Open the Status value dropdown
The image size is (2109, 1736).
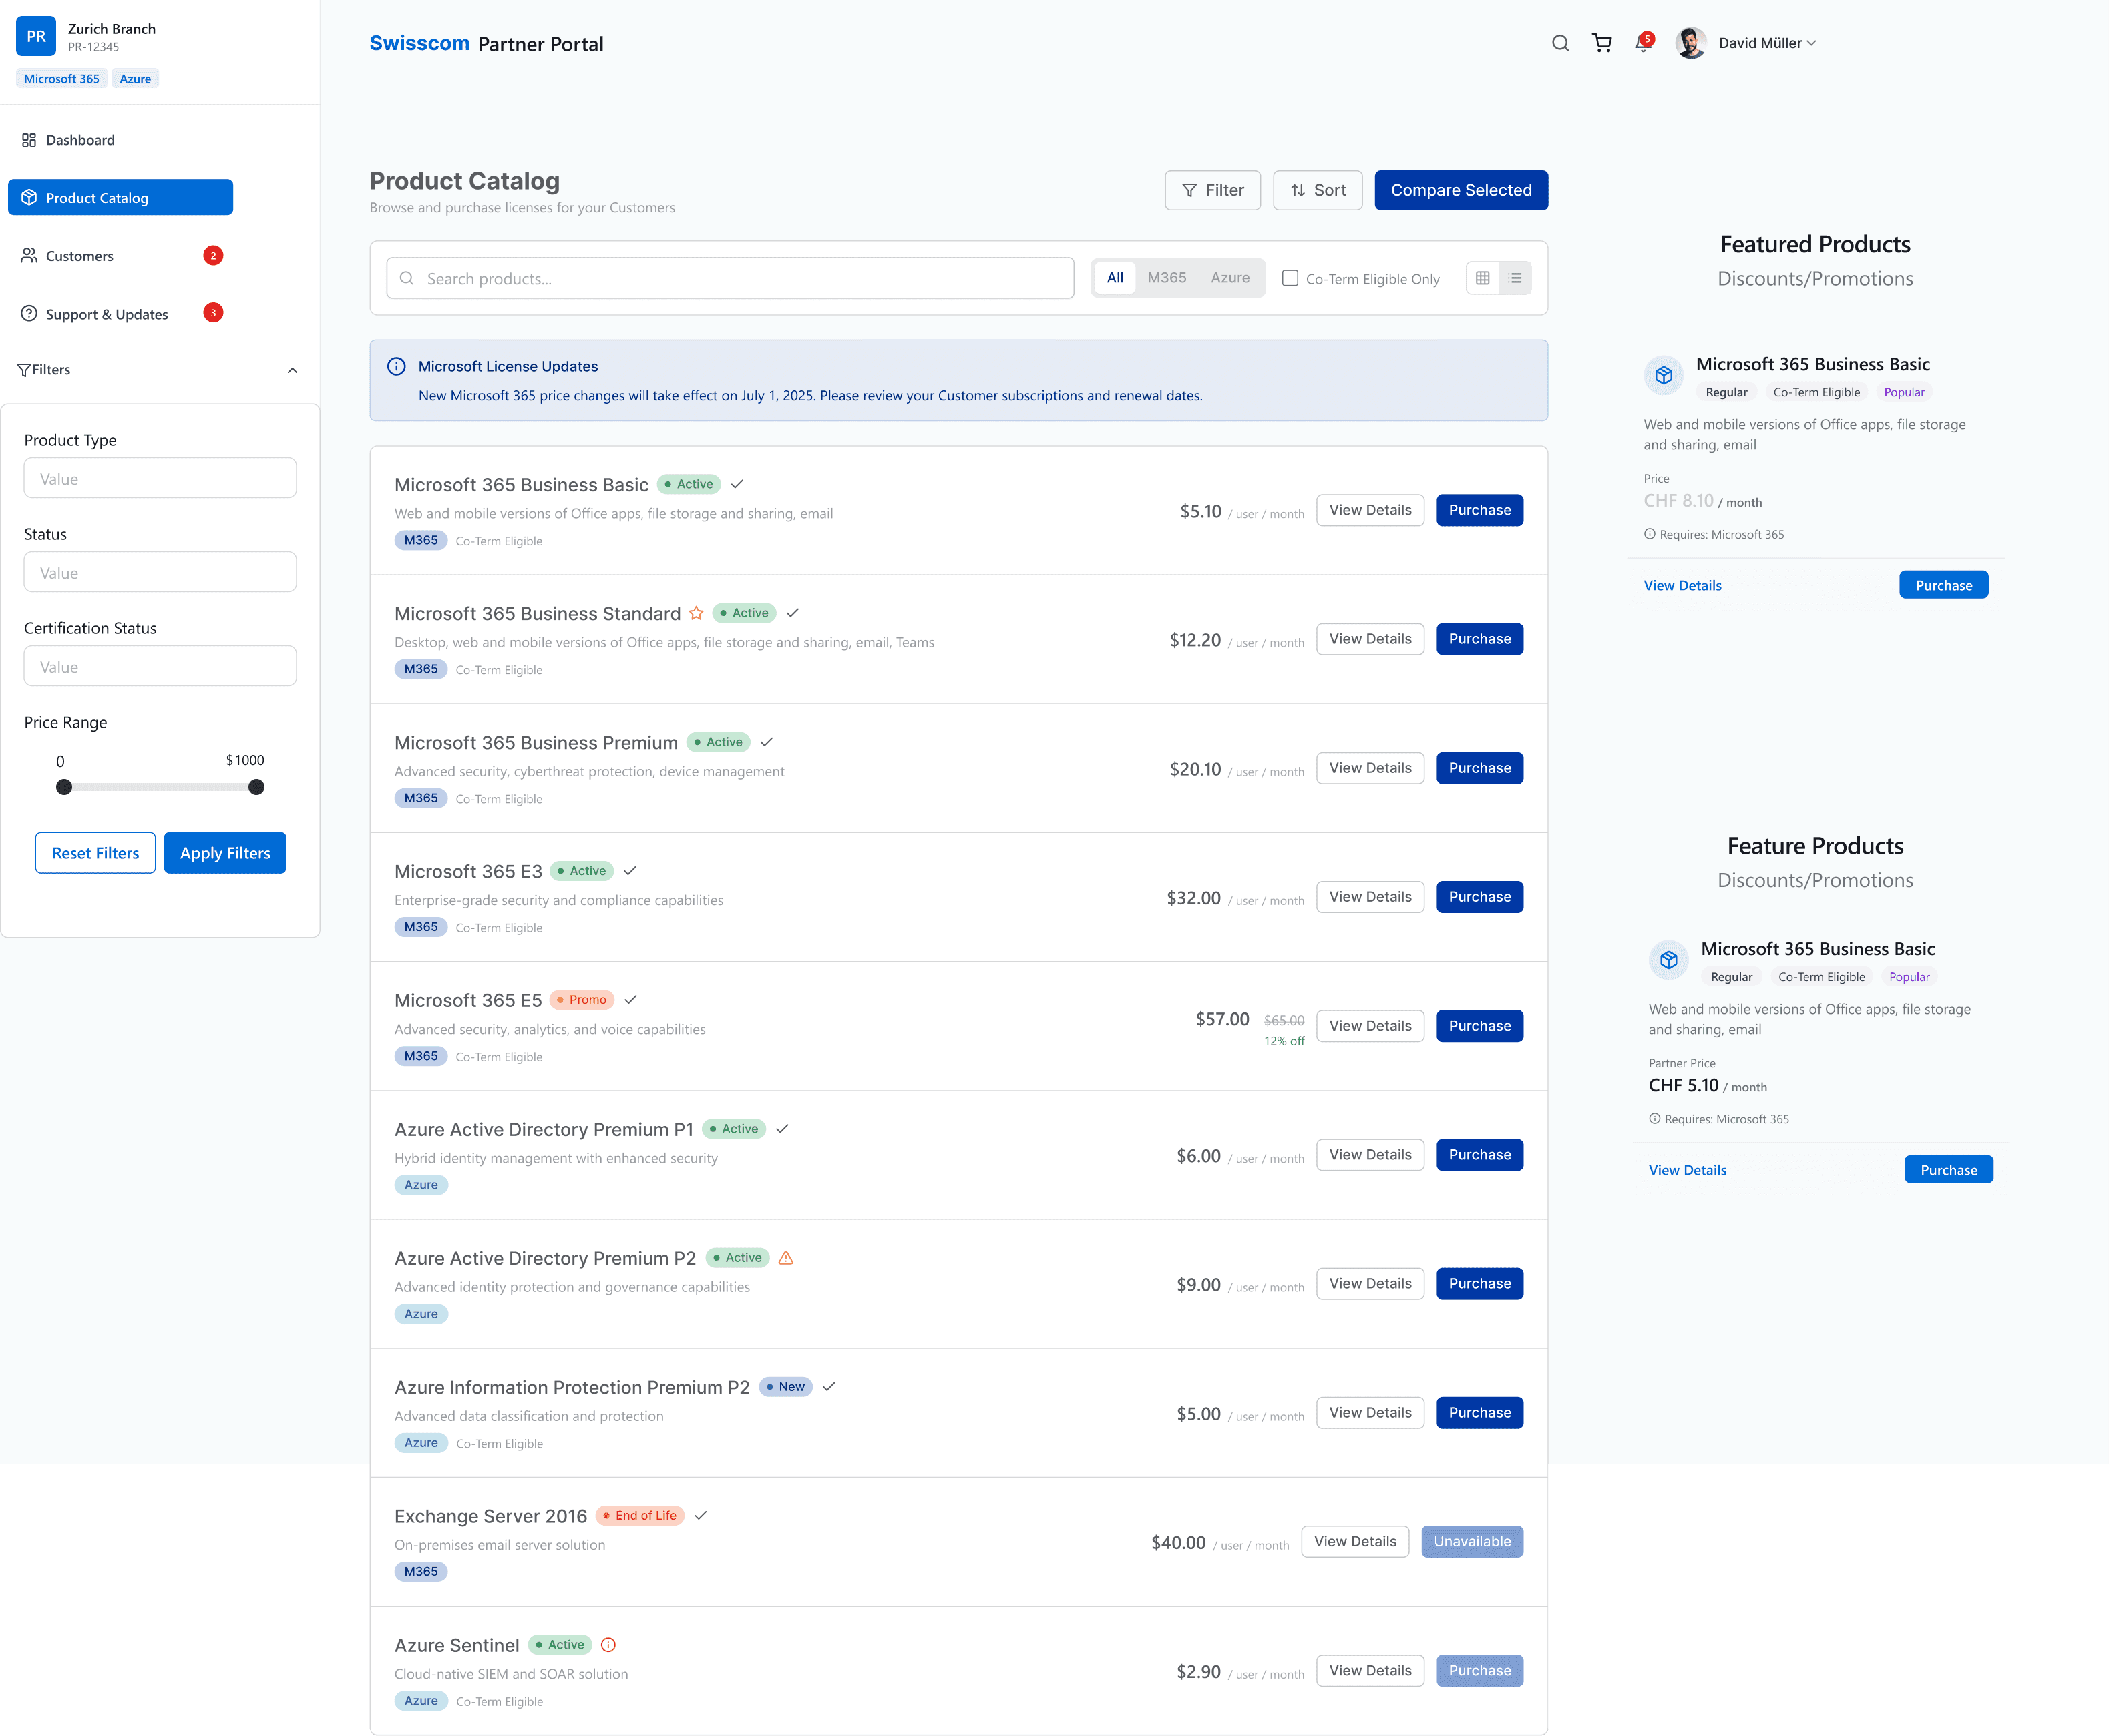160,572
